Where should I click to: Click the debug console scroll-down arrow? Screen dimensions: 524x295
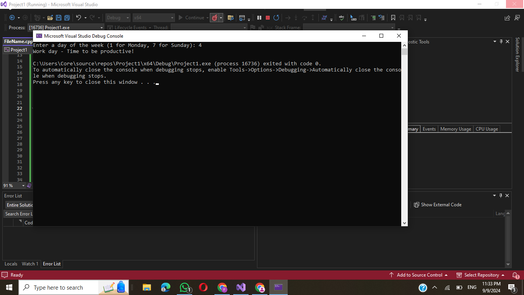point(404,223)
